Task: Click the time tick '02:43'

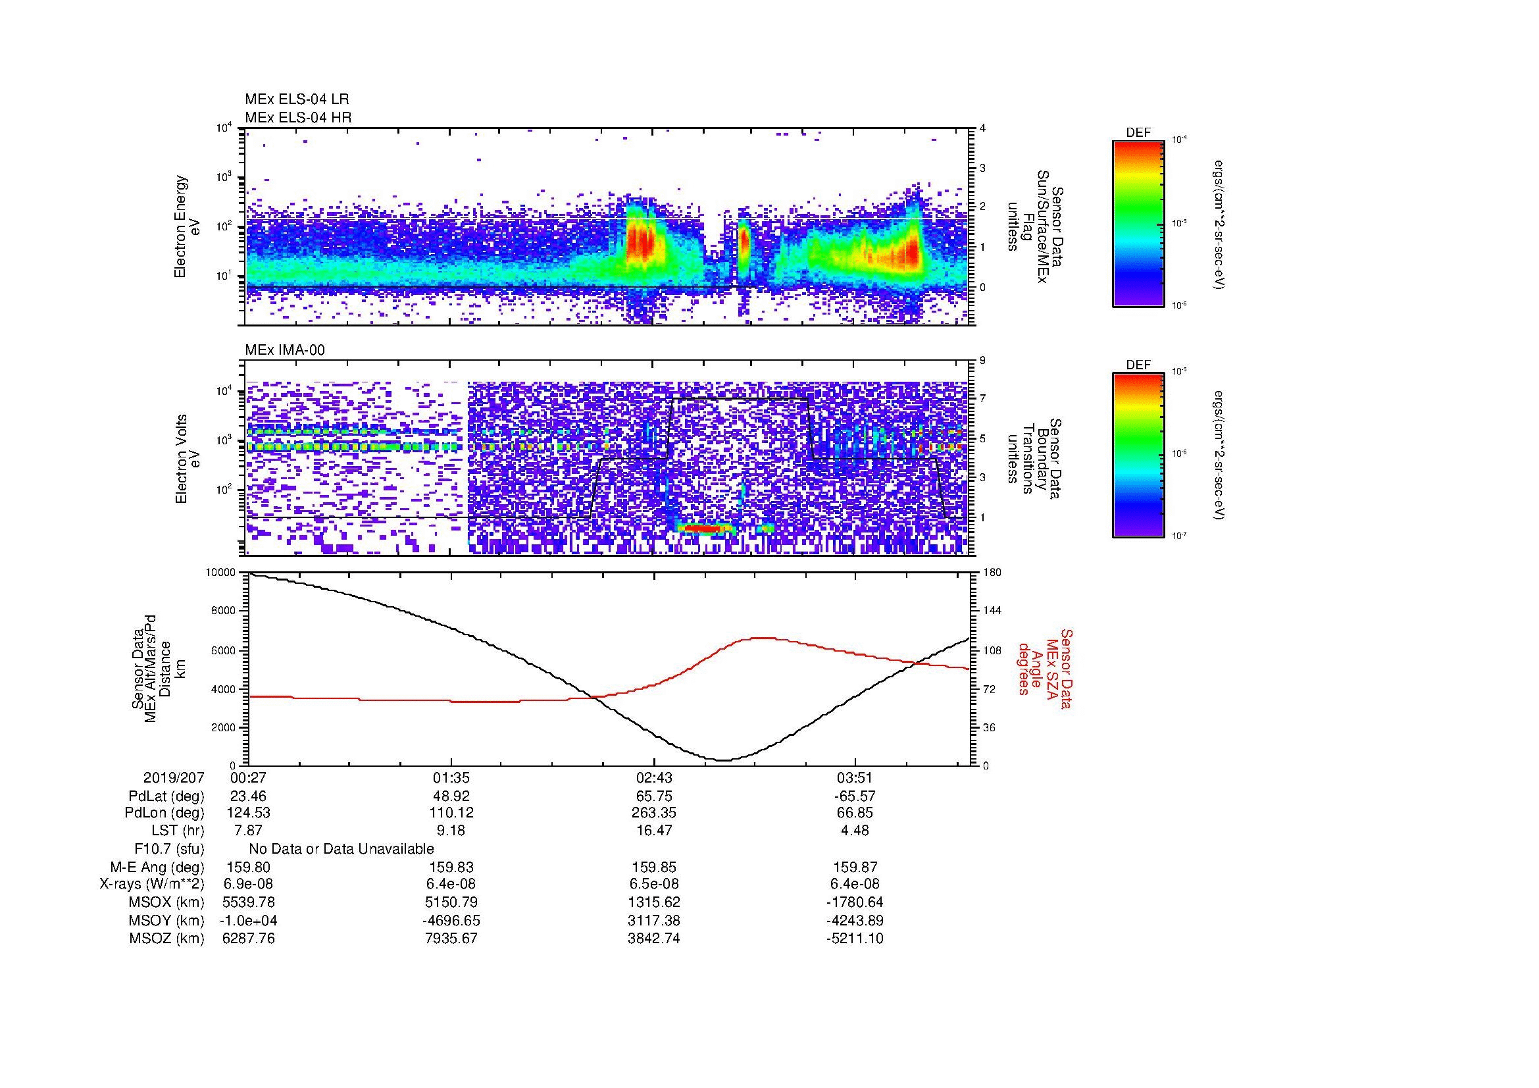Action: tap(653, 778)
